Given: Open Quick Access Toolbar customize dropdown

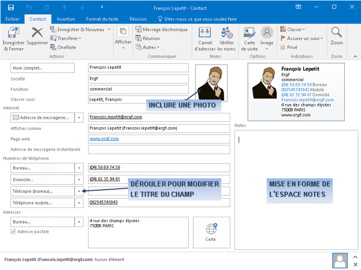Looking at the screenshot, I should click(102, 7).
